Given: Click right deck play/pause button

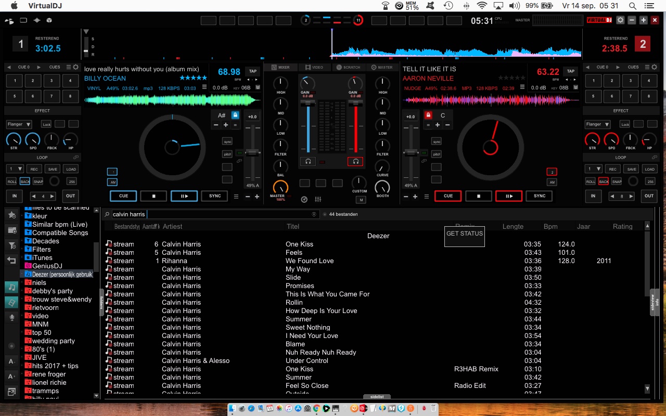Looking at the screenshot, I should (x=508, y=196).
